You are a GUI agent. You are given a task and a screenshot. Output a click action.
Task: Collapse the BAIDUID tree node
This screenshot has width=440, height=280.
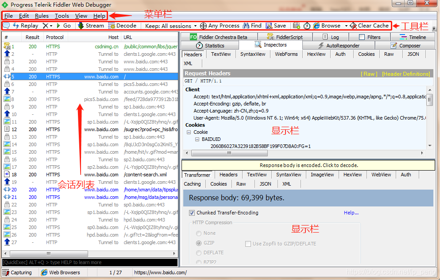(x=197, y=139)
